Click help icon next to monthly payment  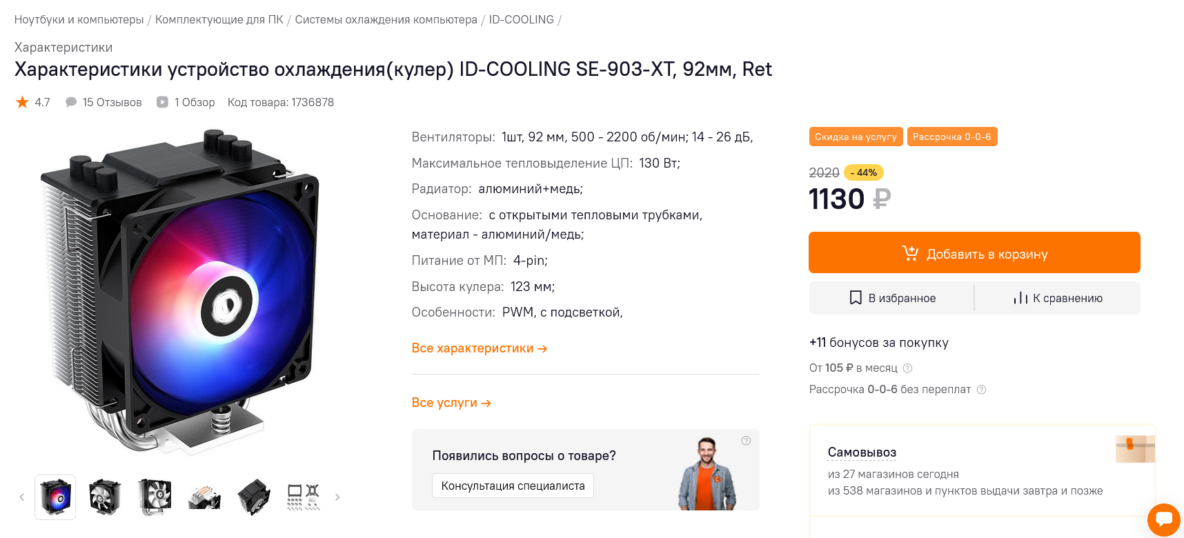907,368
